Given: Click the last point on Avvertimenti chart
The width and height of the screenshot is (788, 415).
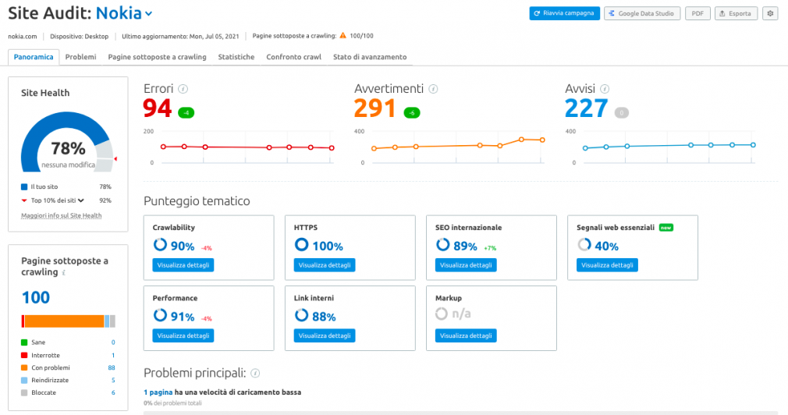Looking at the screenshot, I should coord(543,140).
